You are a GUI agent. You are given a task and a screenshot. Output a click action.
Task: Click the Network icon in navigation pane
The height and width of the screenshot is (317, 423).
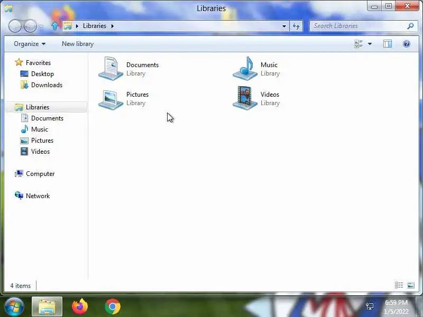19,195
